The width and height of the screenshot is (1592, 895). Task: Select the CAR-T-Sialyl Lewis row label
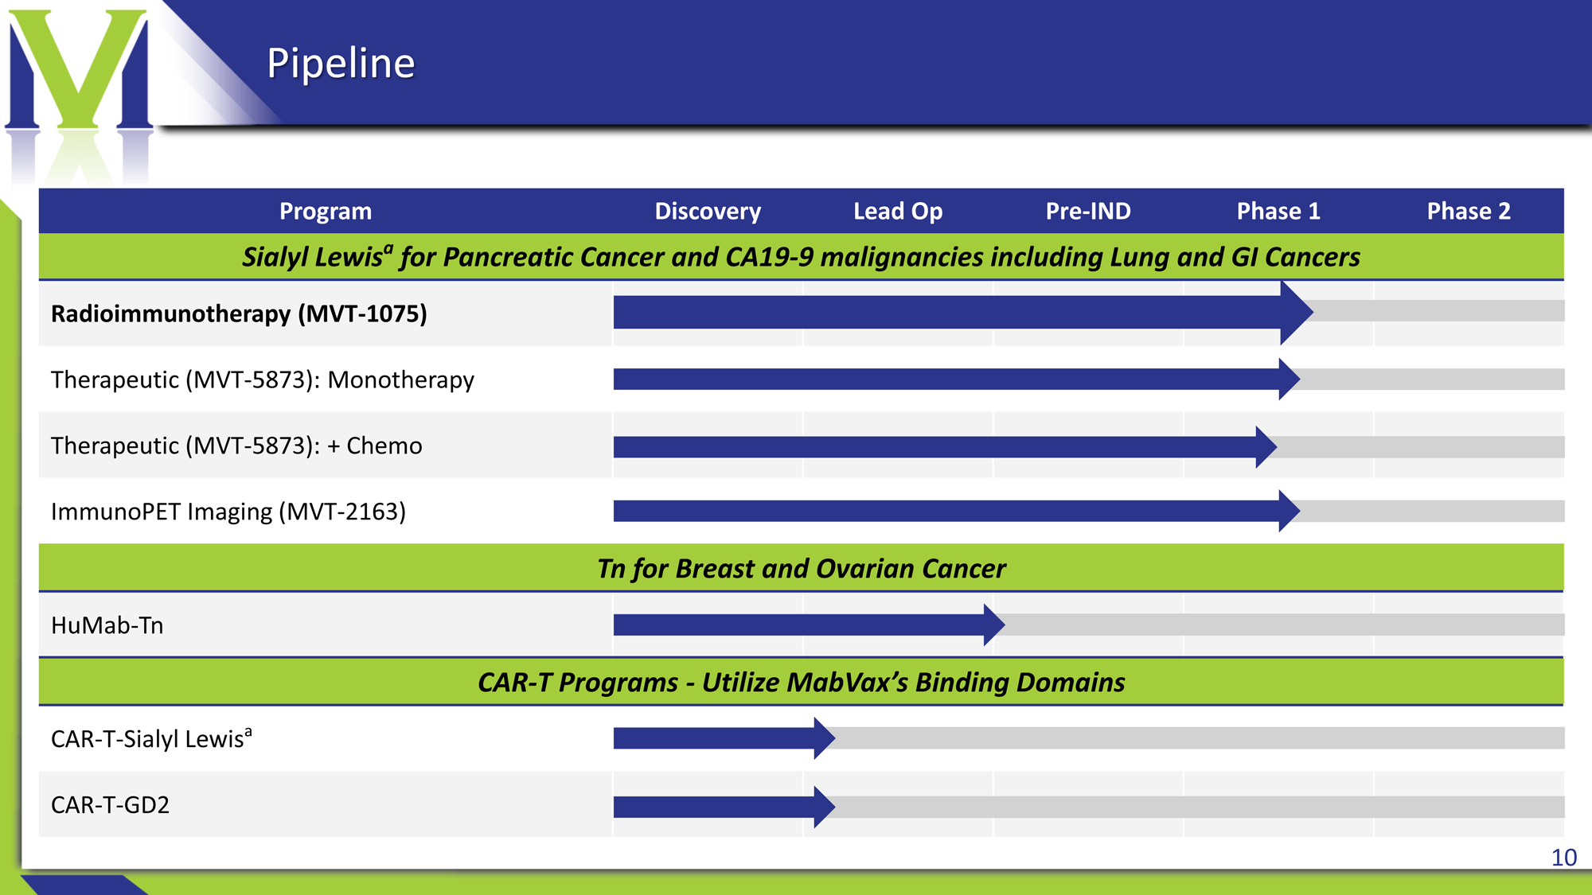(151, 737)
